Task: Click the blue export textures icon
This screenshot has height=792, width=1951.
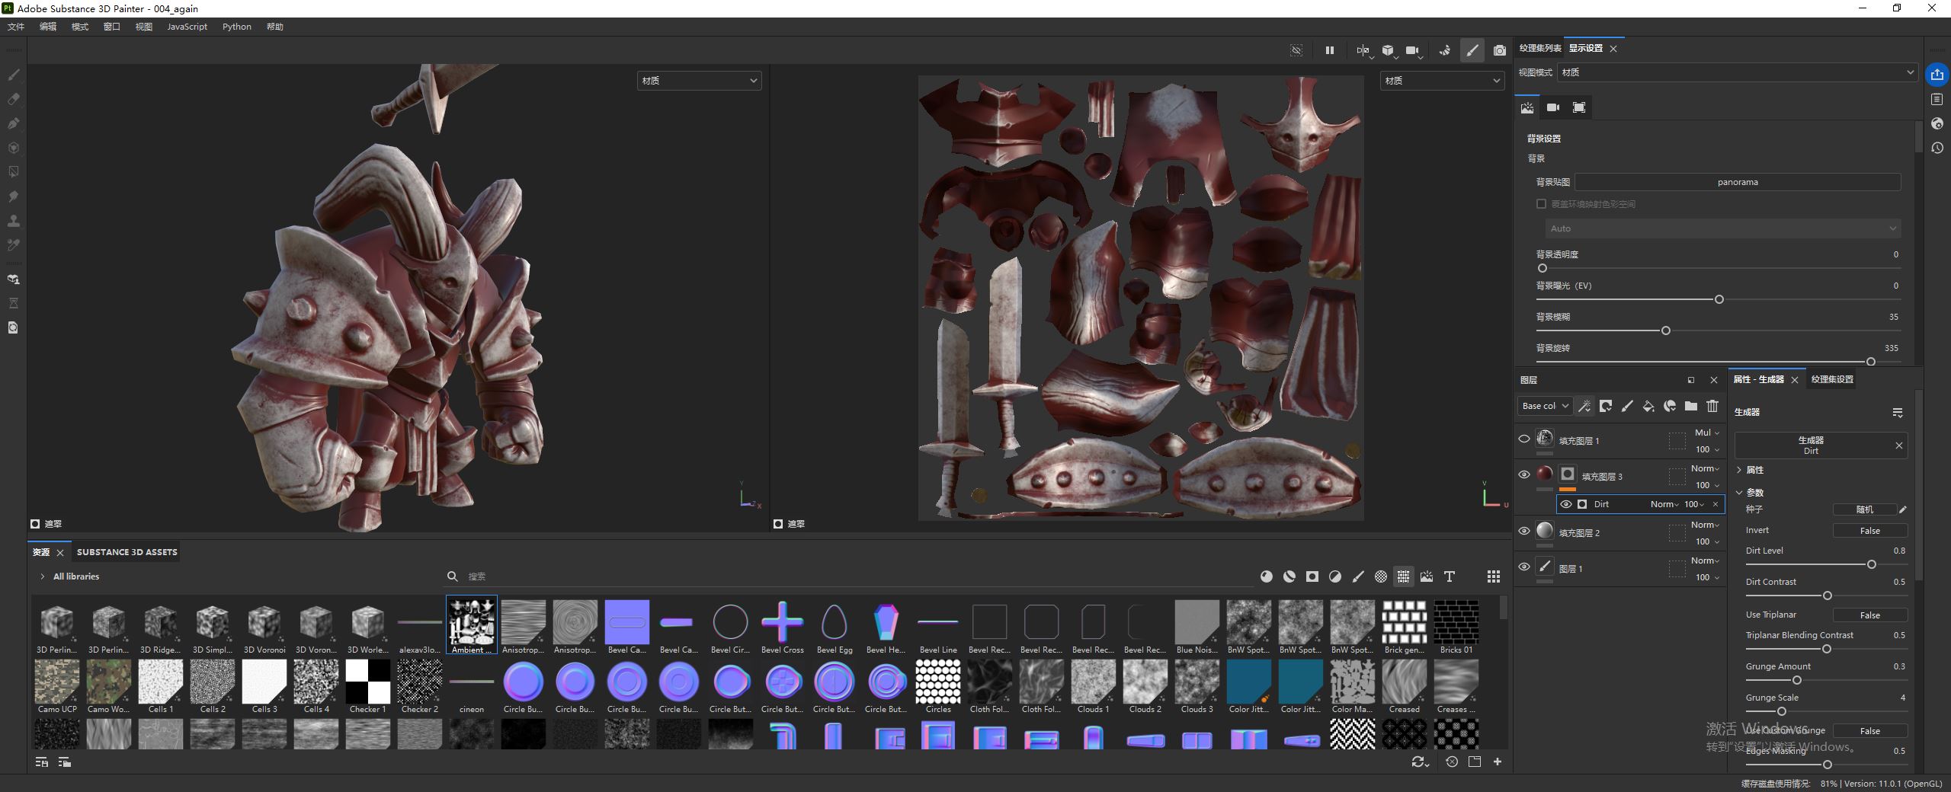Action: (1937, 75)
